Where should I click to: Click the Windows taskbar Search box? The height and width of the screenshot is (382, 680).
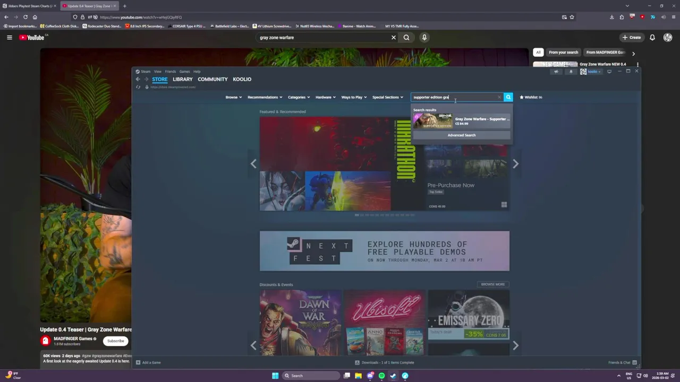[311, 376]
